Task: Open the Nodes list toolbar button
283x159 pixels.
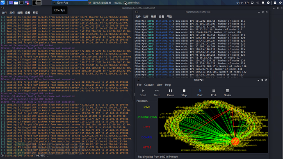Action: (227, 93)
